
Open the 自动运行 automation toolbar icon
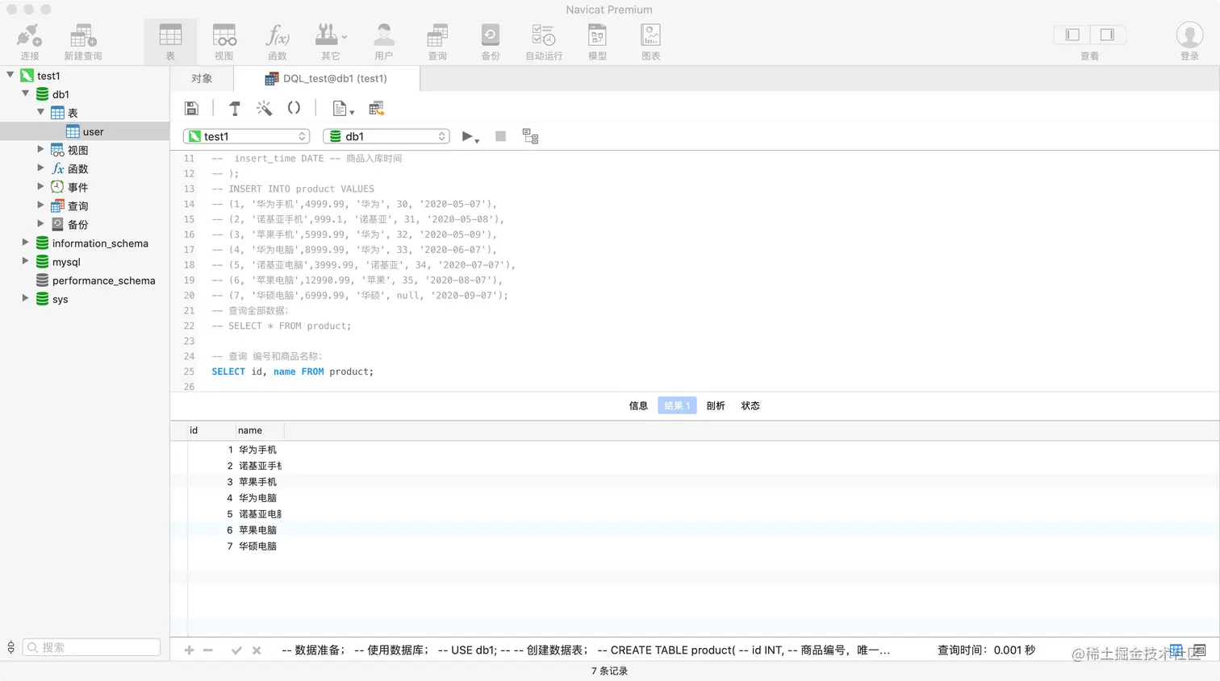pyautogui.click(x=544, y=42)
